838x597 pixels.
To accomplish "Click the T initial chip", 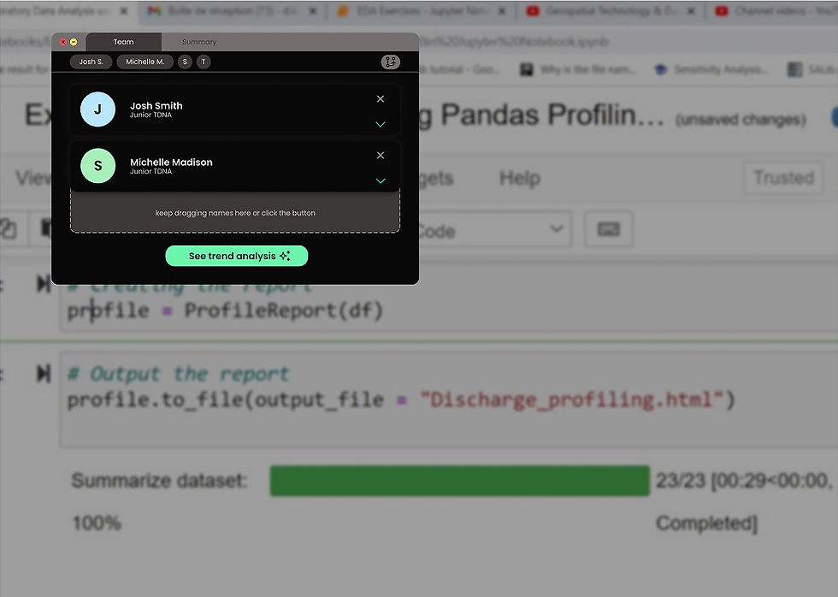I will pos(204,62).
